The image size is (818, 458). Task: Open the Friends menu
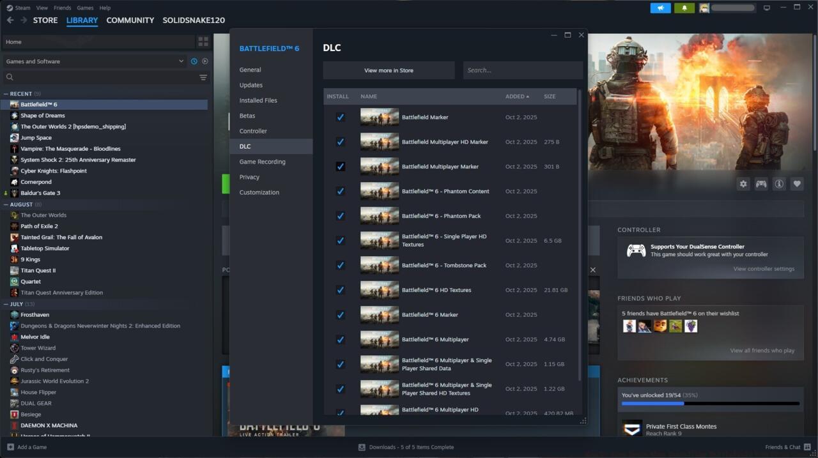(x=62, y=8)
